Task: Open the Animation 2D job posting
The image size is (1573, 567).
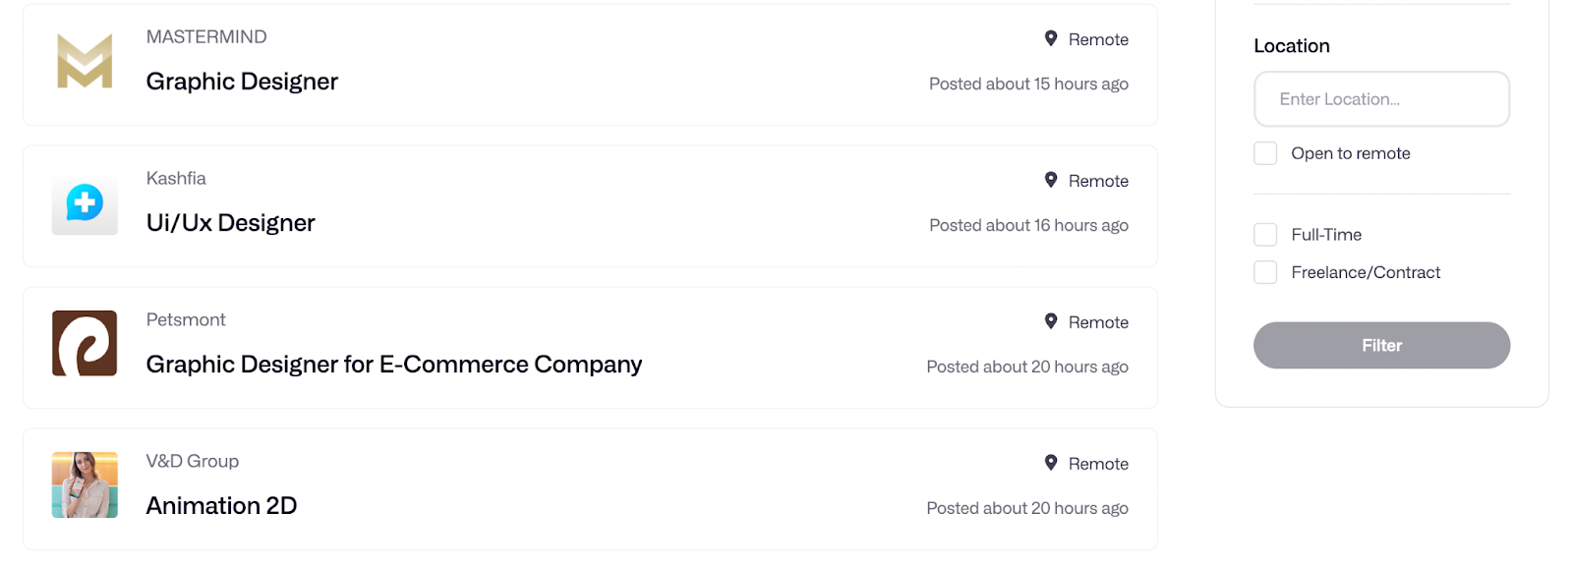Action: [221, 506]
